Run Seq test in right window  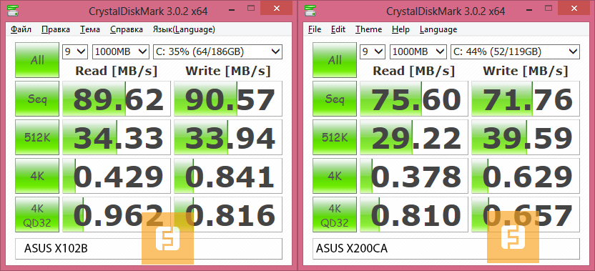tap(335, 99)
